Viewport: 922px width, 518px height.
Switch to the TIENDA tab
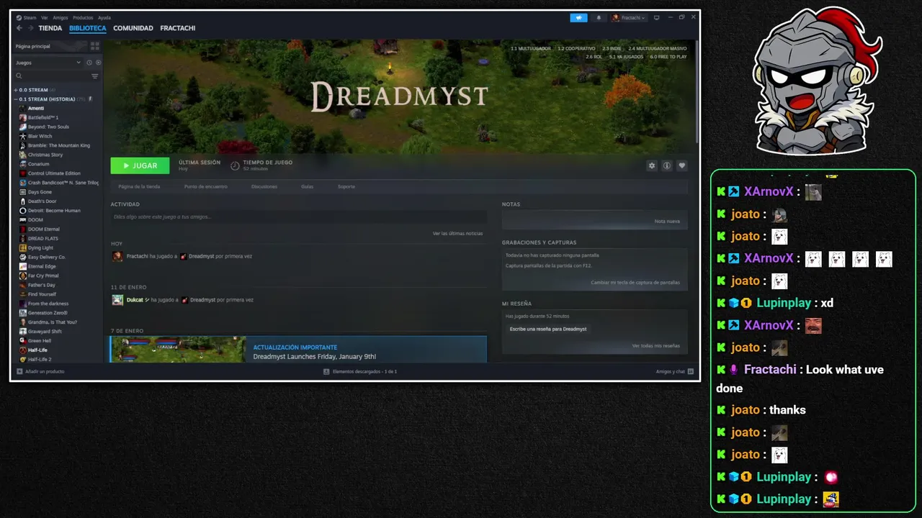(50, 28)
